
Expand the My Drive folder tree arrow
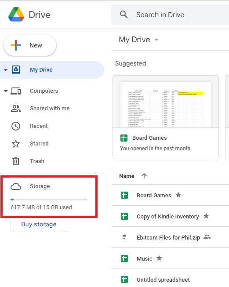point(6,70)
